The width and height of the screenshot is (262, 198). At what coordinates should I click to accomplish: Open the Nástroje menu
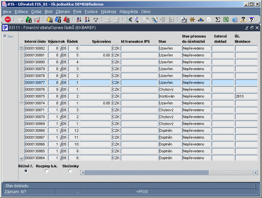[x=109, y=12]
